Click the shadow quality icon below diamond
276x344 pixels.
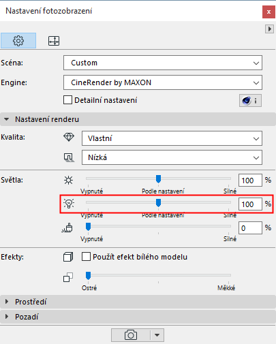pyautogui.click(x=69, y=157)
